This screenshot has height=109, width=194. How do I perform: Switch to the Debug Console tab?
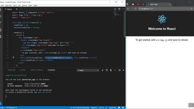click(37, 70)
